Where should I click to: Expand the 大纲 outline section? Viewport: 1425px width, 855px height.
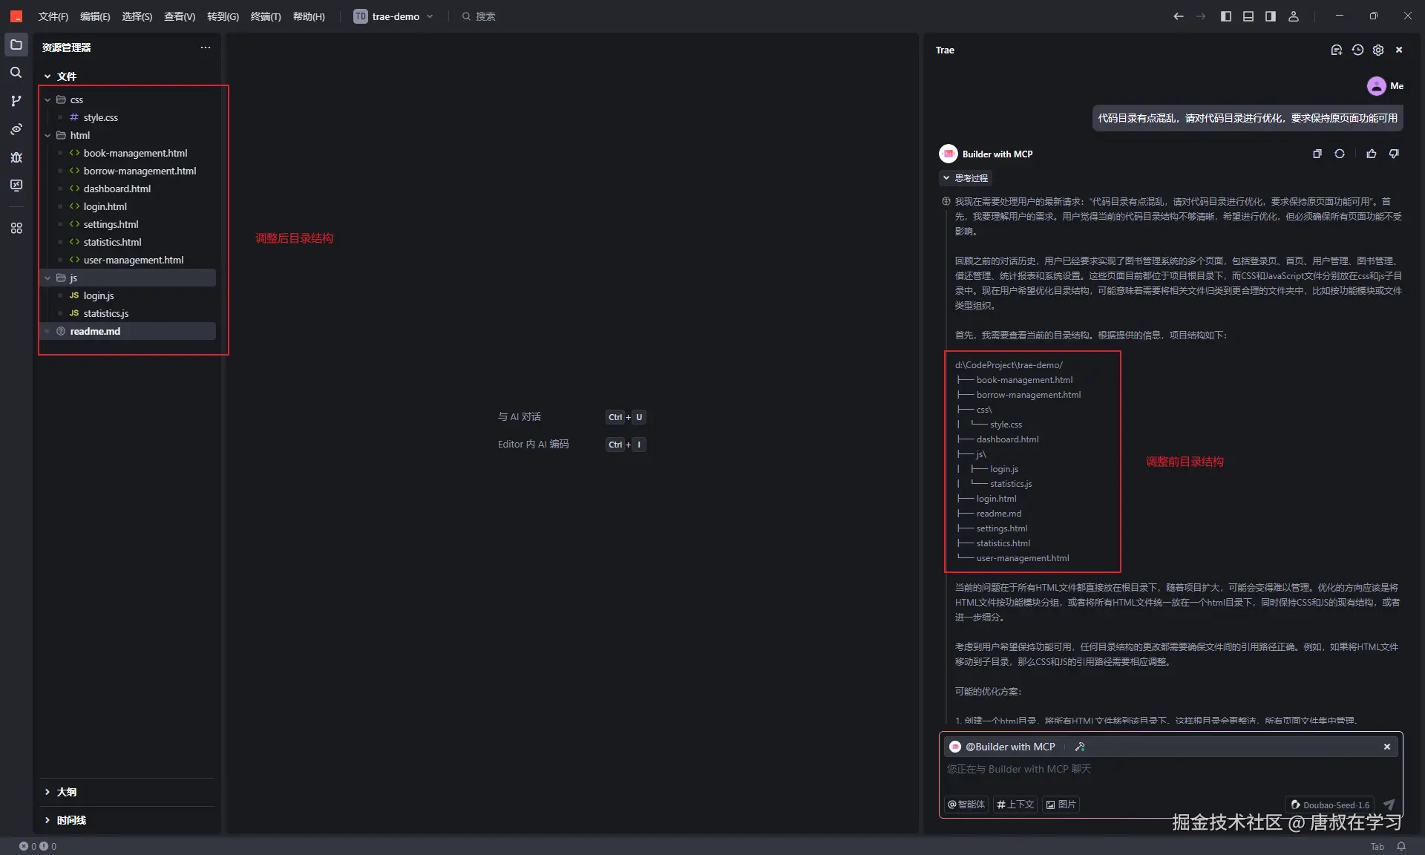[x=66, y=792]
